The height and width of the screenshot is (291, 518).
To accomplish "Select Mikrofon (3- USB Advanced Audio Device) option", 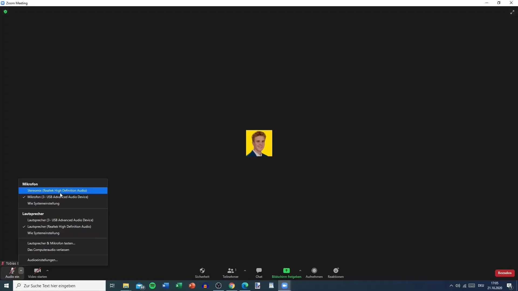I will (58, 197).
